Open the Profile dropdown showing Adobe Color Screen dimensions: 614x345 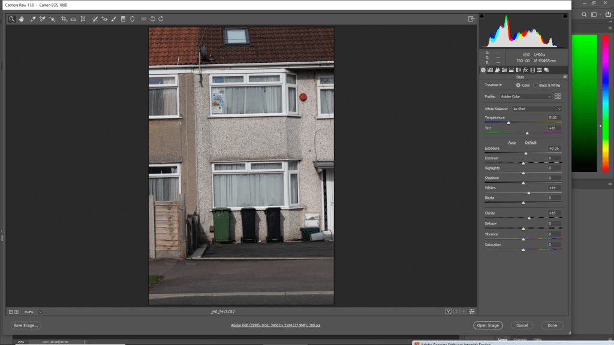coord(526,96)
